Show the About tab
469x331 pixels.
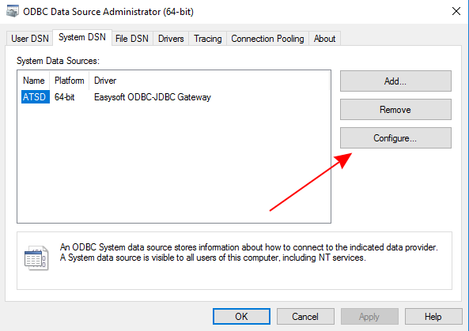(x=324, y=39)
